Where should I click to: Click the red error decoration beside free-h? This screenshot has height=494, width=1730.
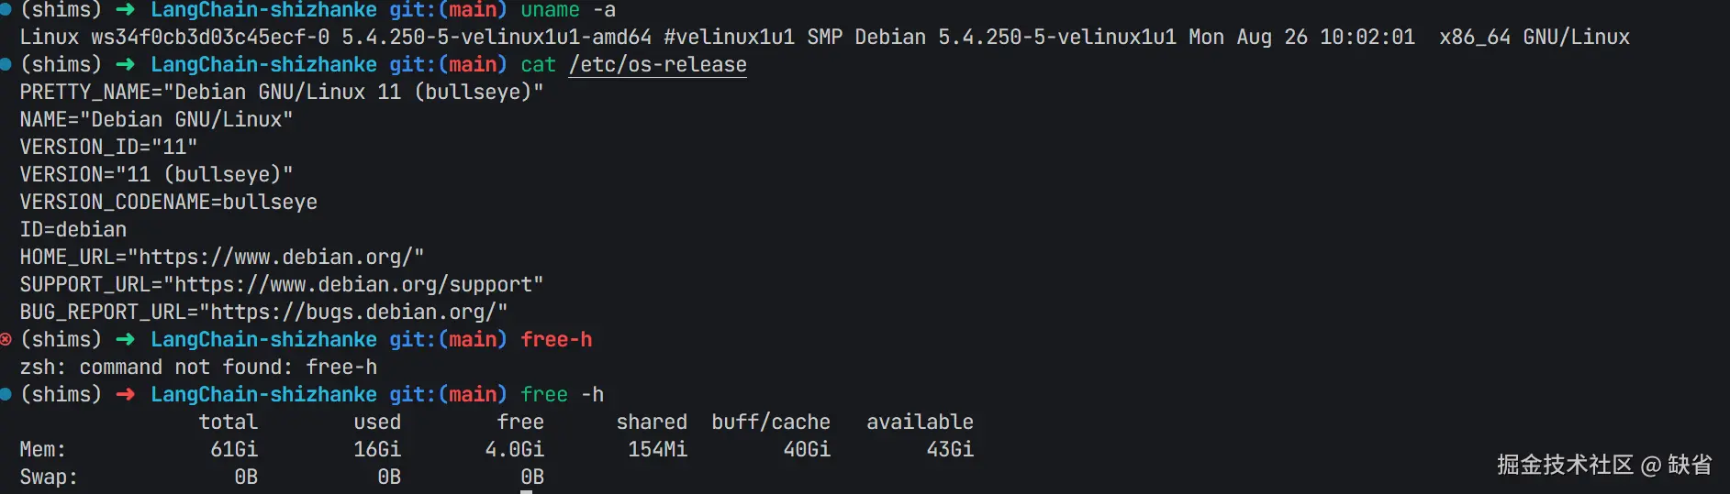5,339
